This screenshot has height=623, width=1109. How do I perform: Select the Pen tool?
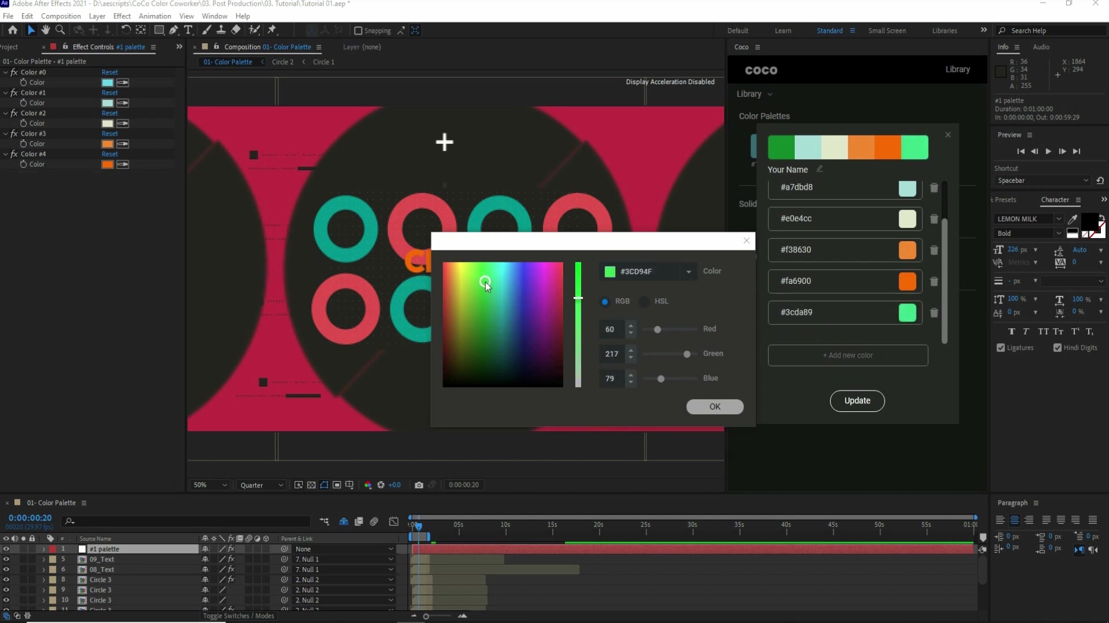click(x=173, y=30)
